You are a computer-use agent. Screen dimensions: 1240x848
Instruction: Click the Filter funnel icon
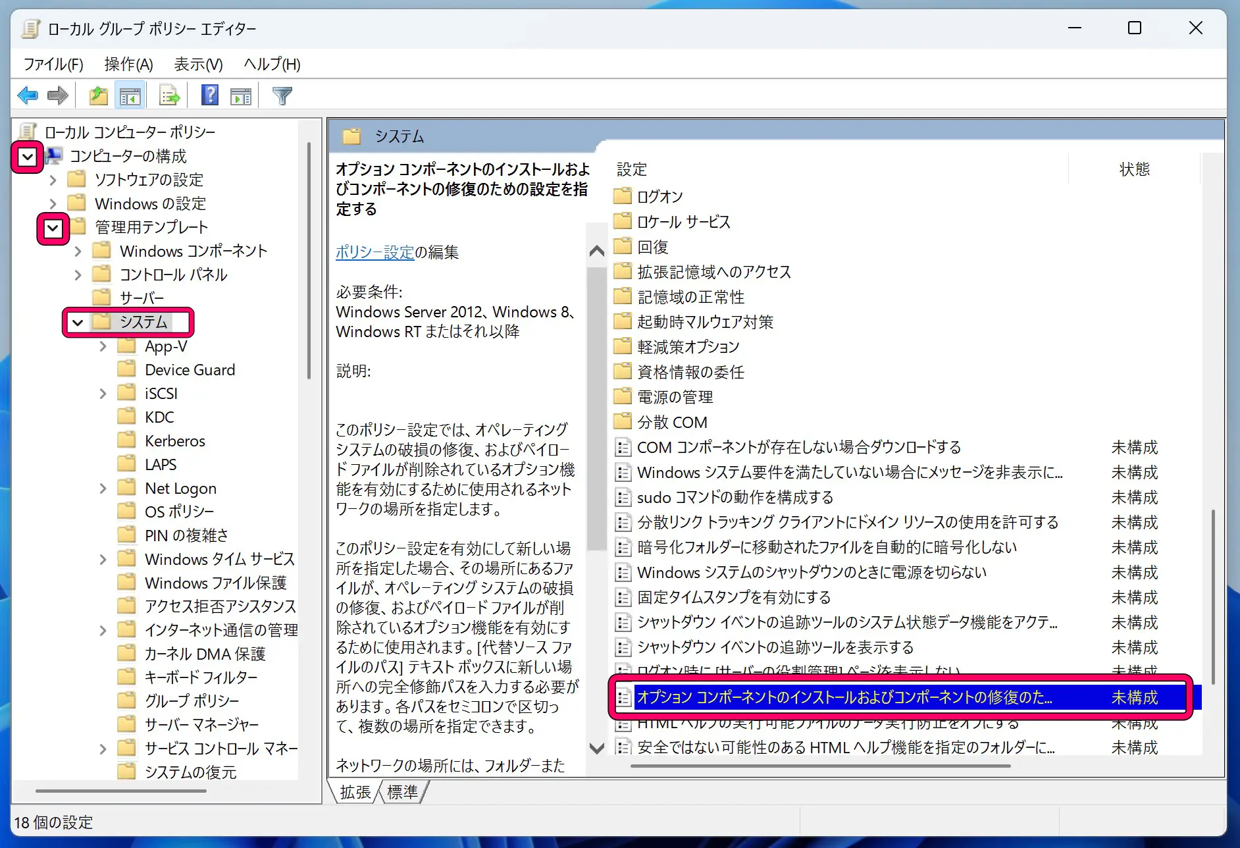click(282, 96)
